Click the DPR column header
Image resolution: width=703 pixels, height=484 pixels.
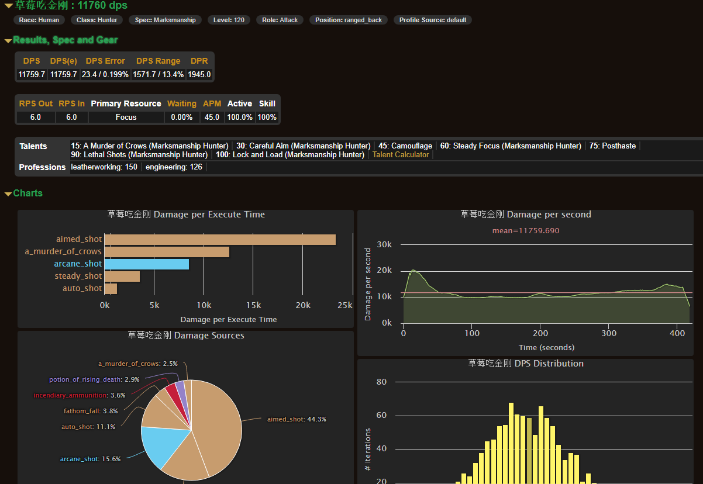(x=199, y=61)
